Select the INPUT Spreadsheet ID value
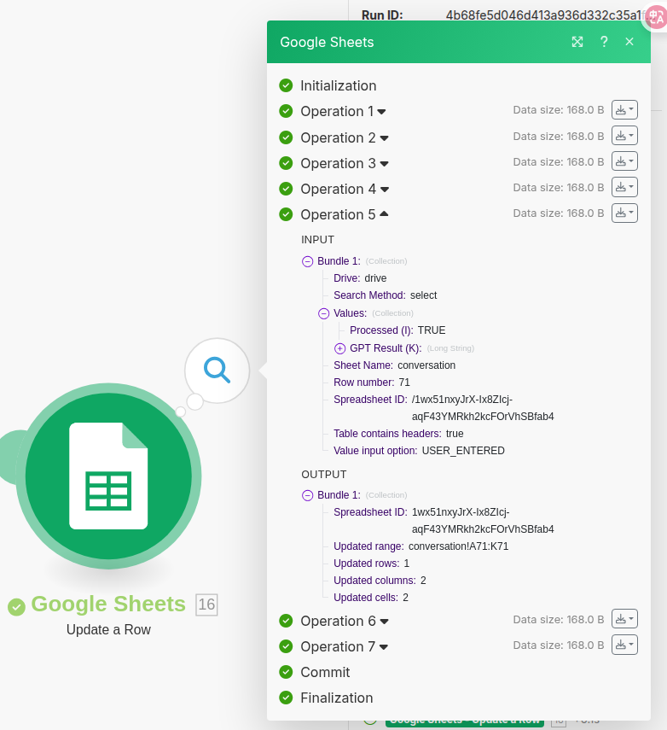 tap(483, 408)
